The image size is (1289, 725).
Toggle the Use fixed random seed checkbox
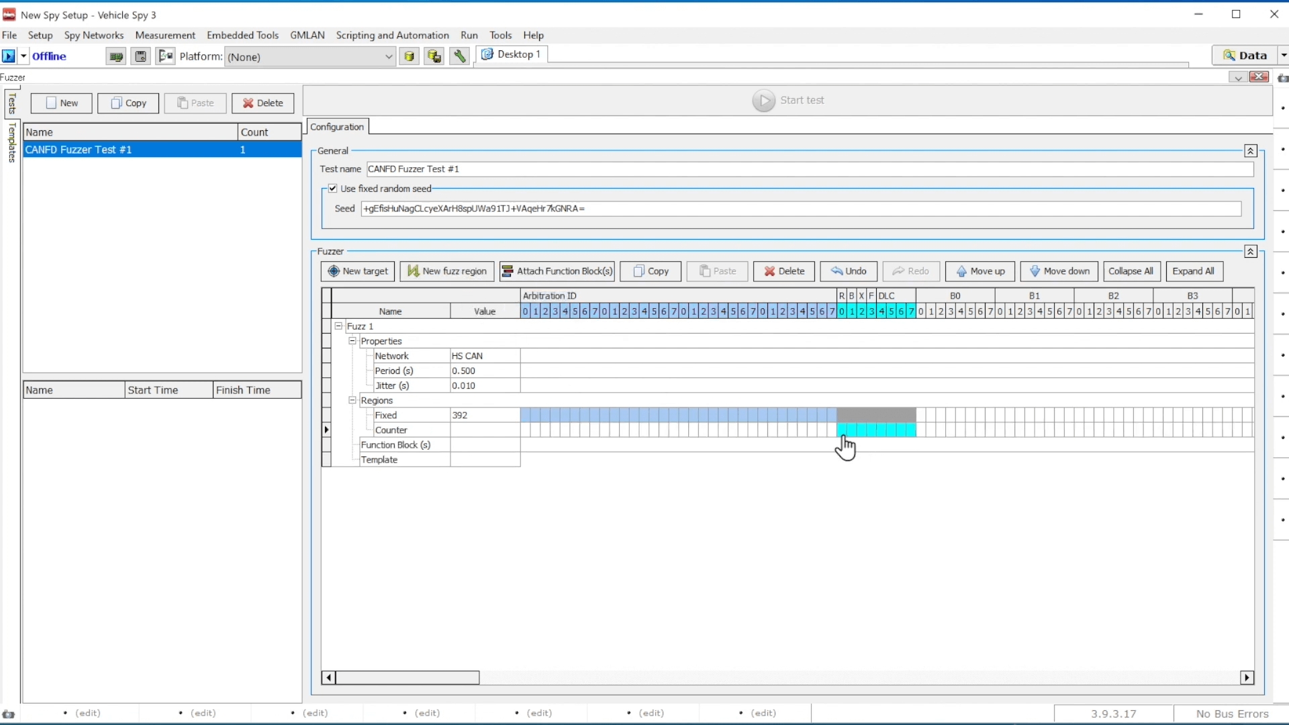click(333, 189)
